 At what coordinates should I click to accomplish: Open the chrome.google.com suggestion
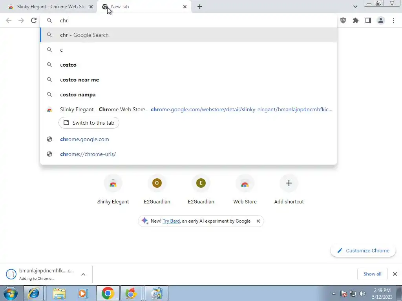coord(188,139)
